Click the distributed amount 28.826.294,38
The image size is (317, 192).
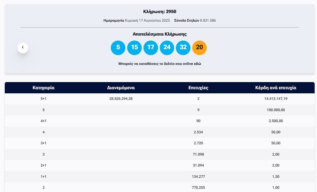coord(121,99)
